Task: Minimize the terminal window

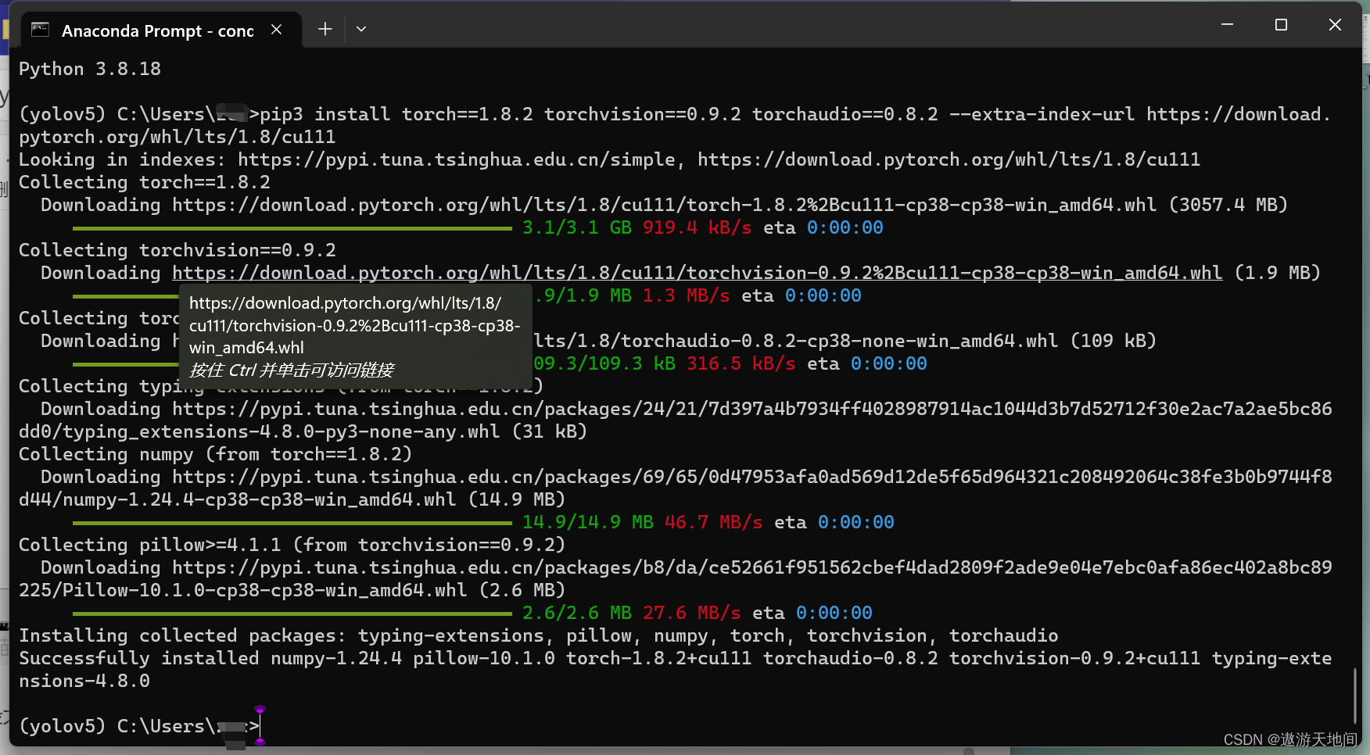Action: [1227, 25]
